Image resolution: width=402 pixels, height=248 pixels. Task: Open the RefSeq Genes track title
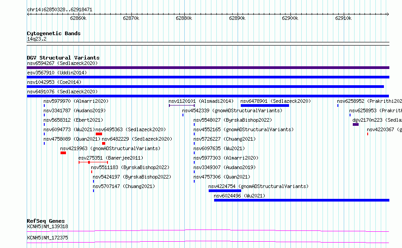coord(46,221)
